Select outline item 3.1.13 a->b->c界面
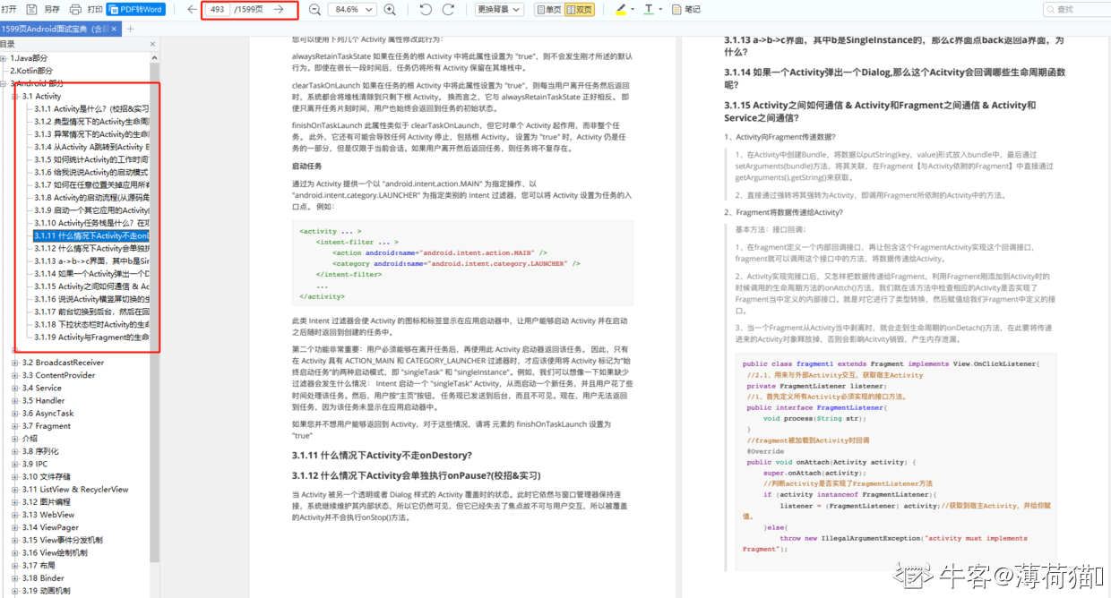This screenshot has height=598, width=1111. [x=91, y=261]
